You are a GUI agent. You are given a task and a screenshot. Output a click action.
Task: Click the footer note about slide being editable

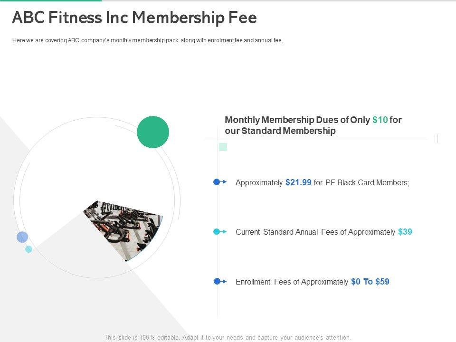tap(228, 338)
